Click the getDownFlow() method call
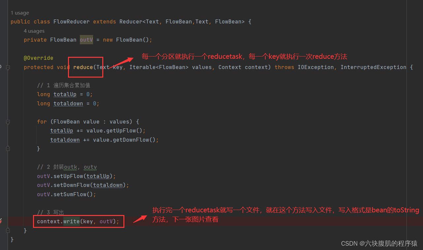The width and height of the screenshot is (423, 250). pyautogui.click(x=131, y=140)
